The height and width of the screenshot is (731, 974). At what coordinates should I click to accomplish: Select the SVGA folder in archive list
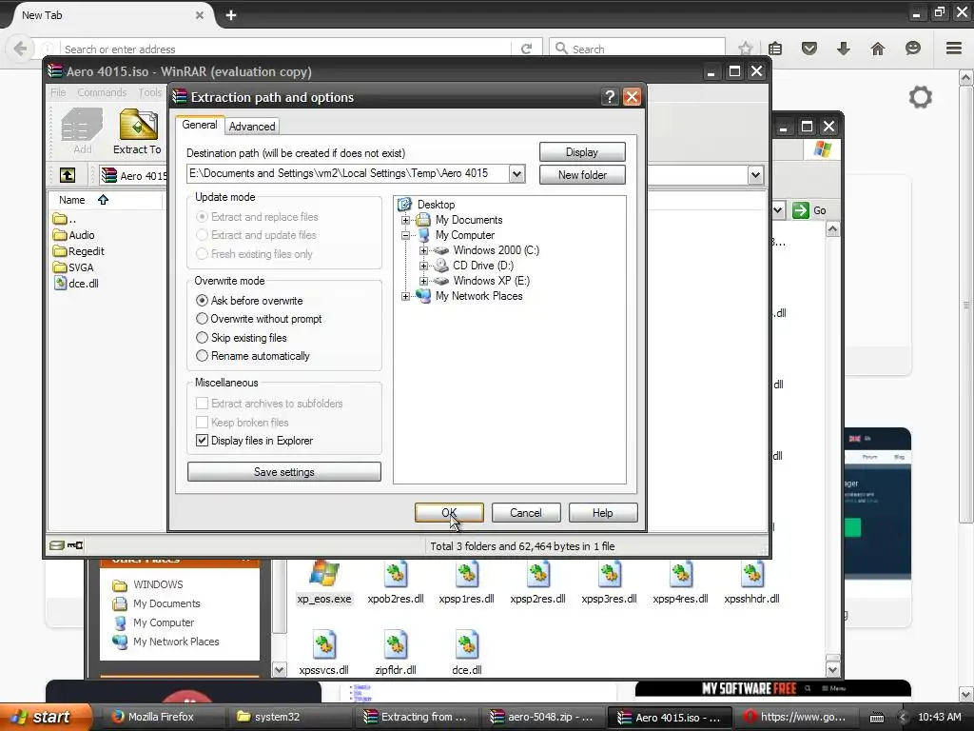click(73, 267)
